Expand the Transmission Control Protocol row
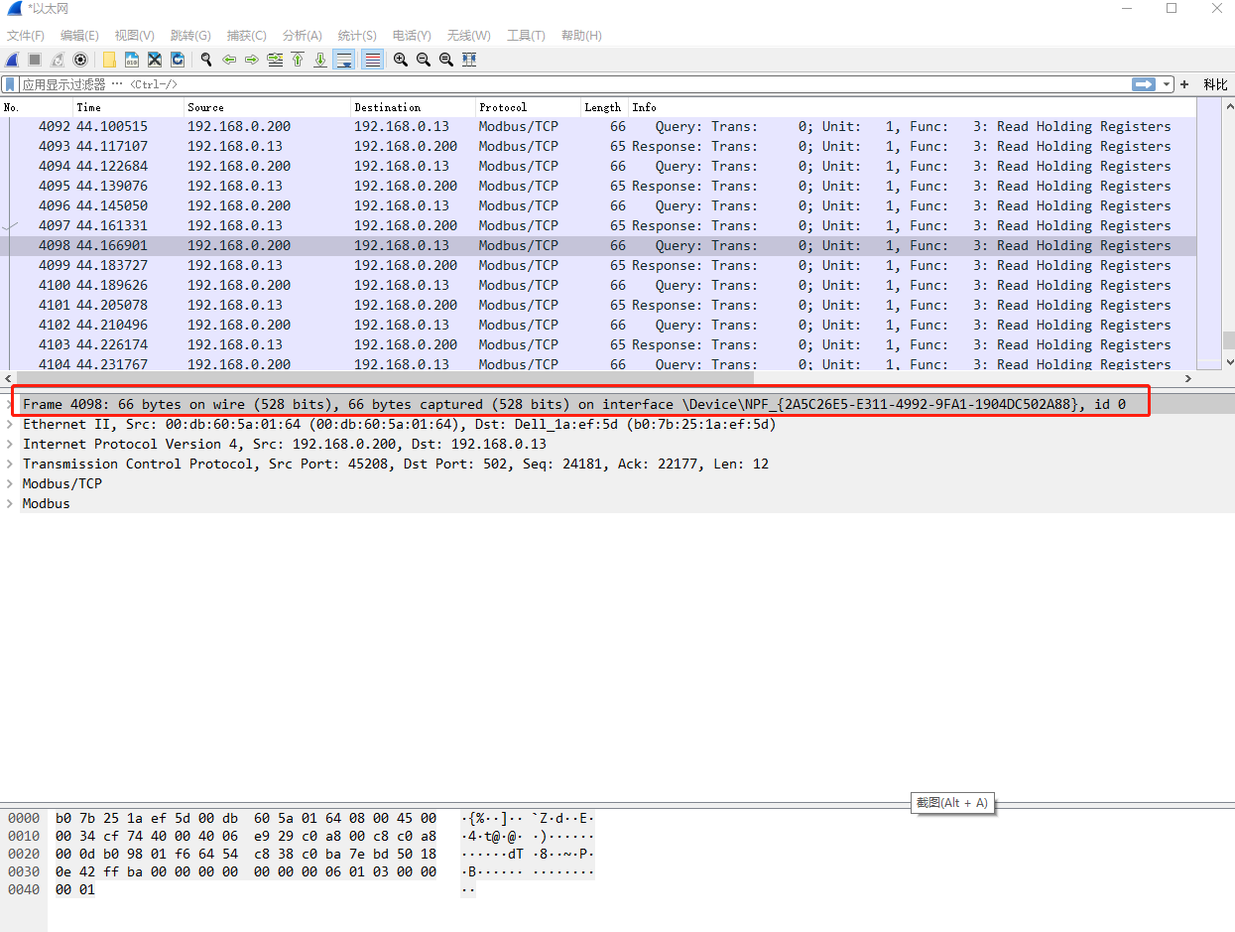The image size is (1235, 932). [x=11, y=464]
